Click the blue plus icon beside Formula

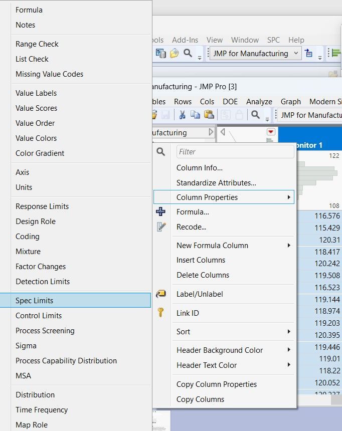(x=160, y=212)
